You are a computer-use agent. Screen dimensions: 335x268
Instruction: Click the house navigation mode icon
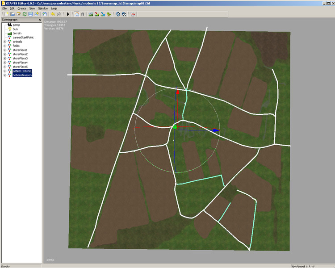coord(76,14)
